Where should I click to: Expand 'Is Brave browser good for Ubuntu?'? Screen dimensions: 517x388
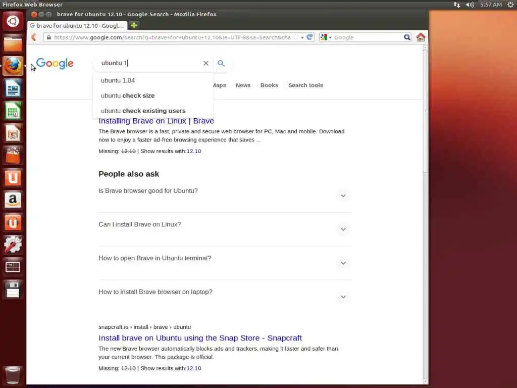click(x=343, y=196)
